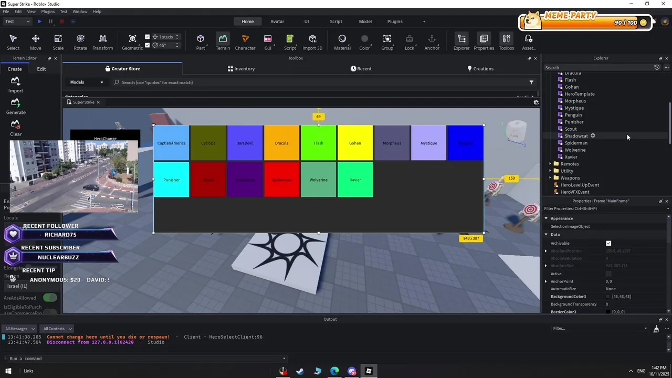672x378 pixels.
Task: Click the terrain Generate tool
Action: point(16,107)
